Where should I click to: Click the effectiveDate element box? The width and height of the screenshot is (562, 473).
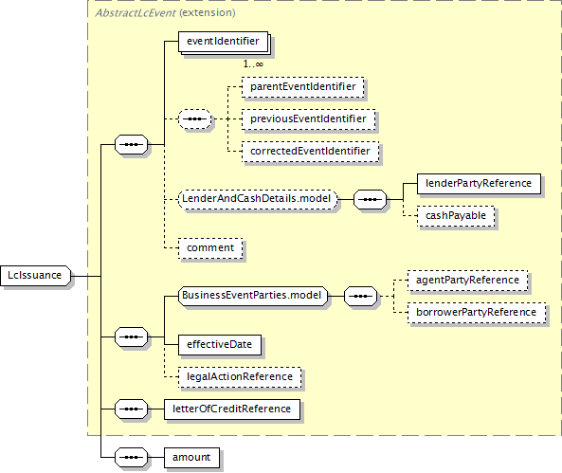coord(220,345)
